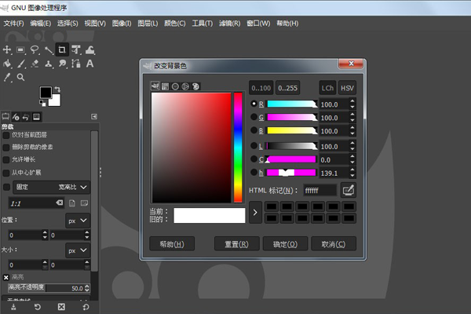This screenshot has height=314, width=471.
Task: Swap foreground and background colors arrow
Action: [x=57, y=89]
